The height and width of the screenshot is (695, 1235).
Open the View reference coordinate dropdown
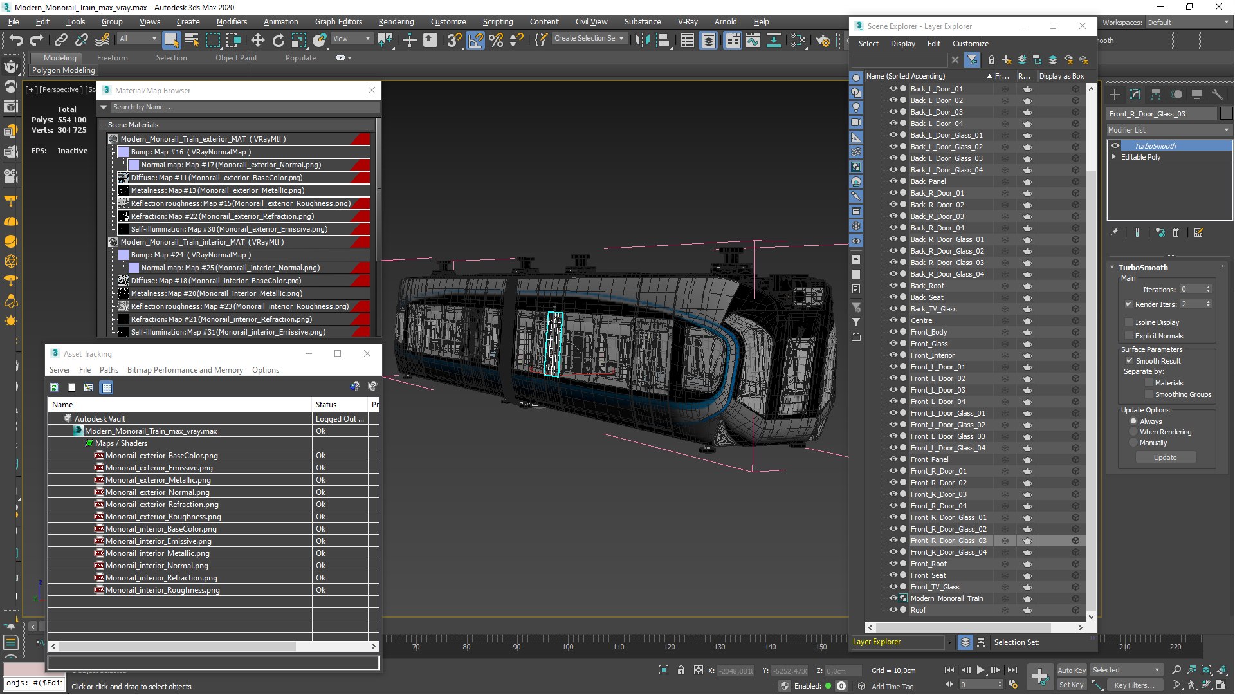(351, 39)
